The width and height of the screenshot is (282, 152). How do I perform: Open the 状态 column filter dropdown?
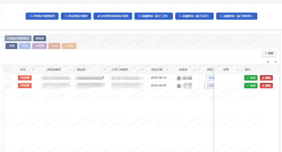33,70
